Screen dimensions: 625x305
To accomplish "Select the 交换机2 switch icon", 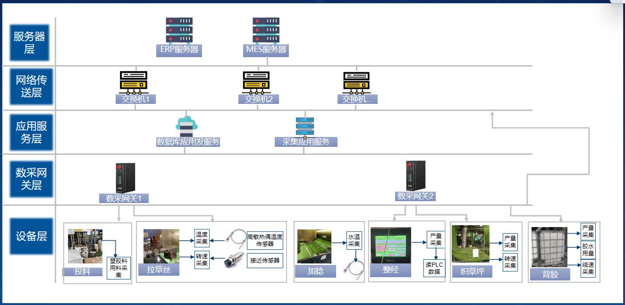I will pos(256,83).
